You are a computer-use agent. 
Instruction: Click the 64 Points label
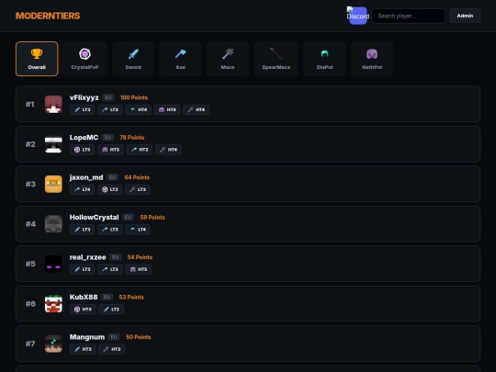click(137, 177)
